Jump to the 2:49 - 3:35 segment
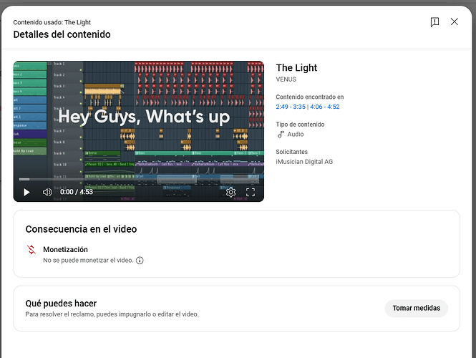This screenshot has height=358, width=476. click(291, 107)
